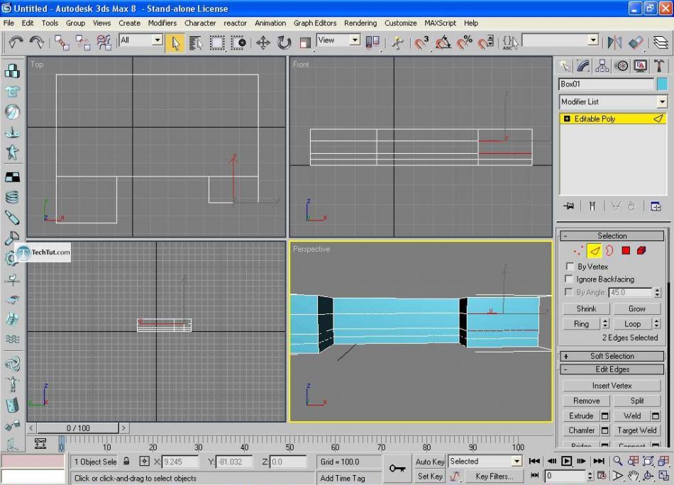Click the Box01 object color swatch
This screenshot has height=485, width=674.
click(663, 84)
